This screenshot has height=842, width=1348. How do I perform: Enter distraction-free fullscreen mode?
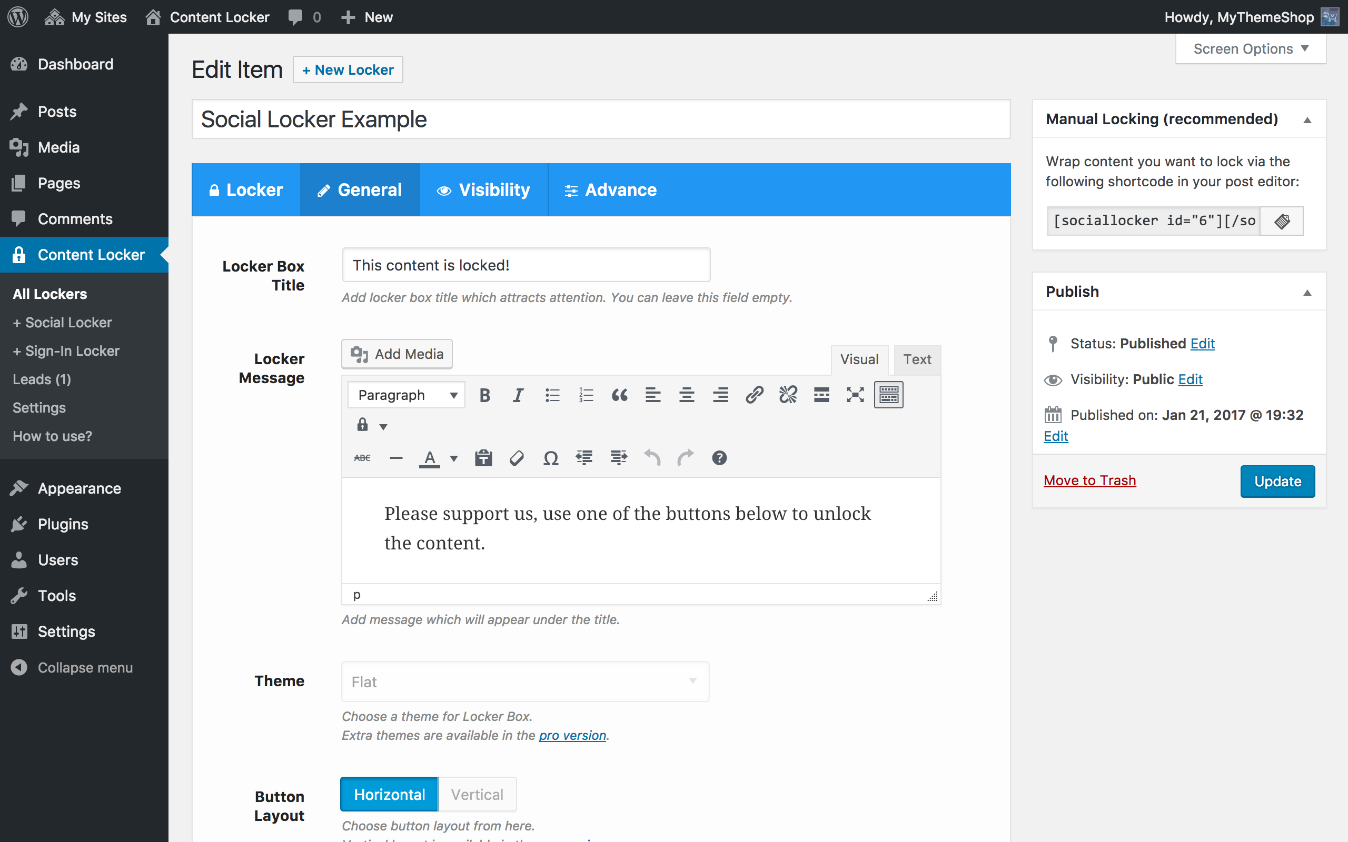[x=855, y=395]
